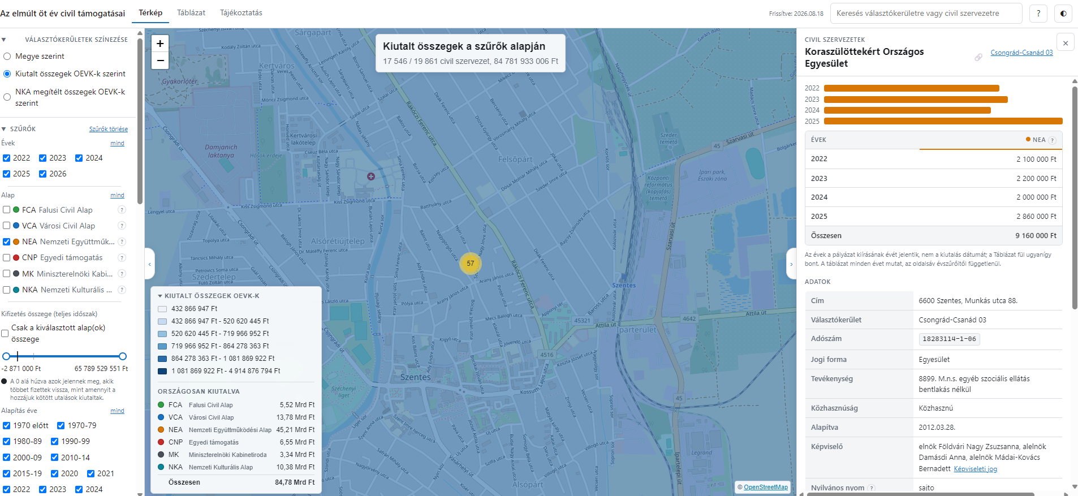Click lightest legend swatch 432 866 947 Ft
This screenshot has height=496, width=1078.
(x=162, y=309)
